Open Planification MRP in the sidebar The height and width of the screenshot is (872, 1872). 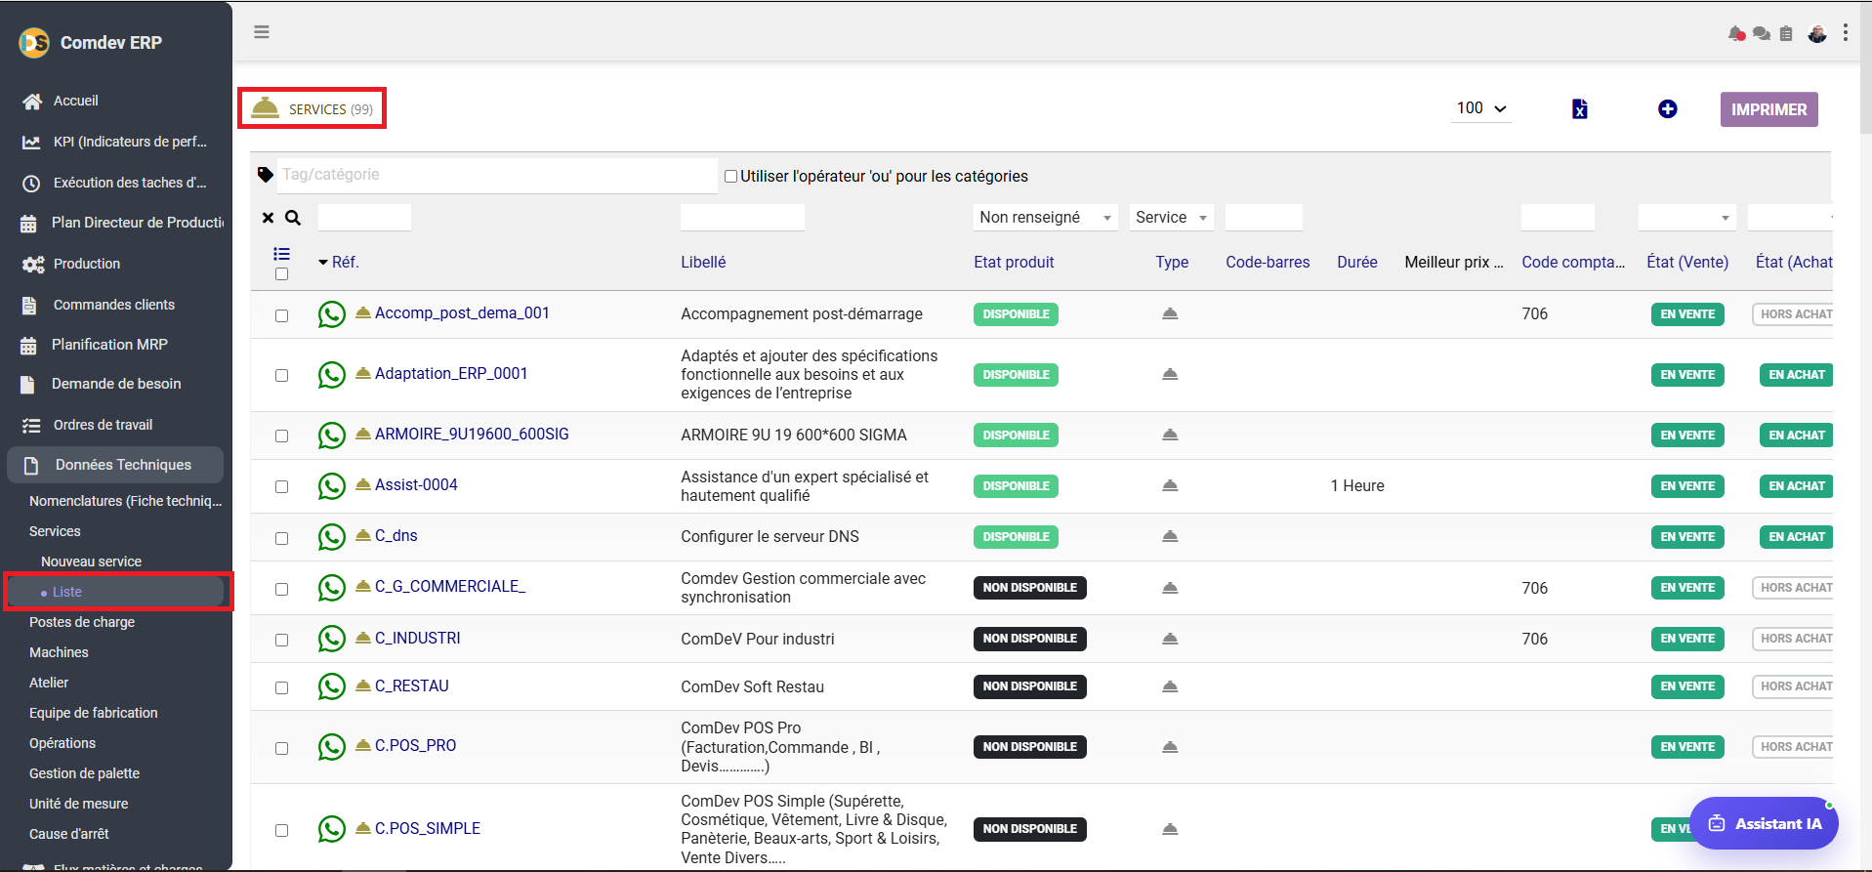[x=109, y=345]
